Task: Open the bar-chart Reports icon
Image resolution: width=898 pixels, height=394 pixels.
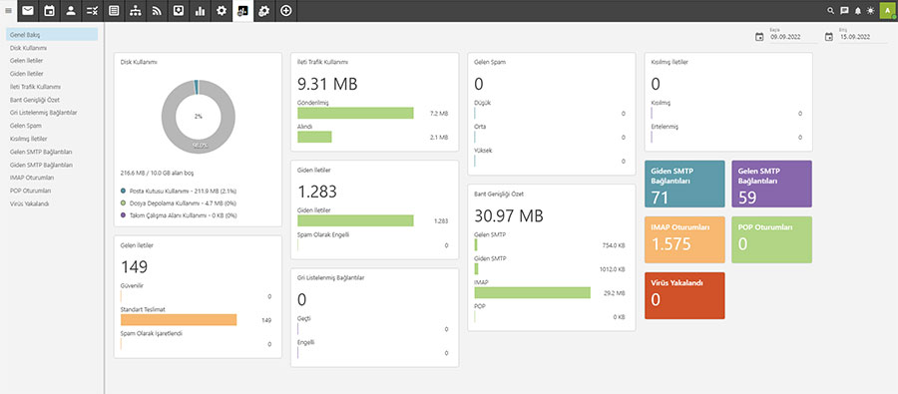Action: 200,10
